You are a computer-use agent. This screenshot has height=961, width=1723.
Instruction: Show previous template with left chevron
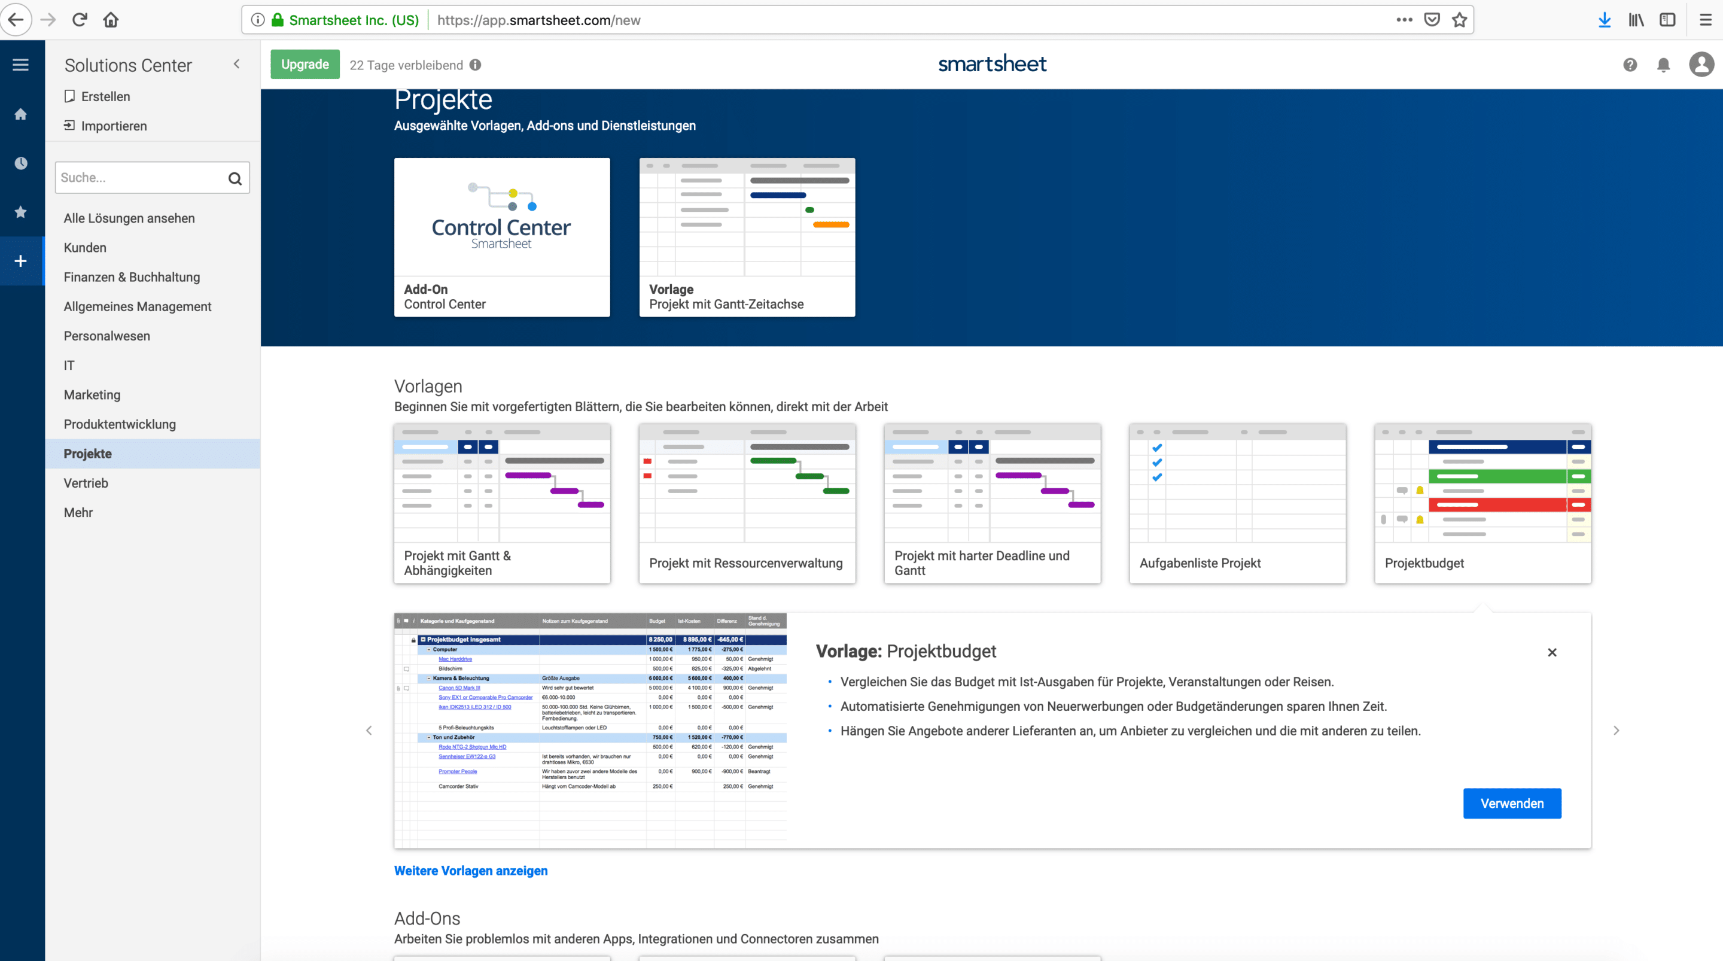[369, 730]
